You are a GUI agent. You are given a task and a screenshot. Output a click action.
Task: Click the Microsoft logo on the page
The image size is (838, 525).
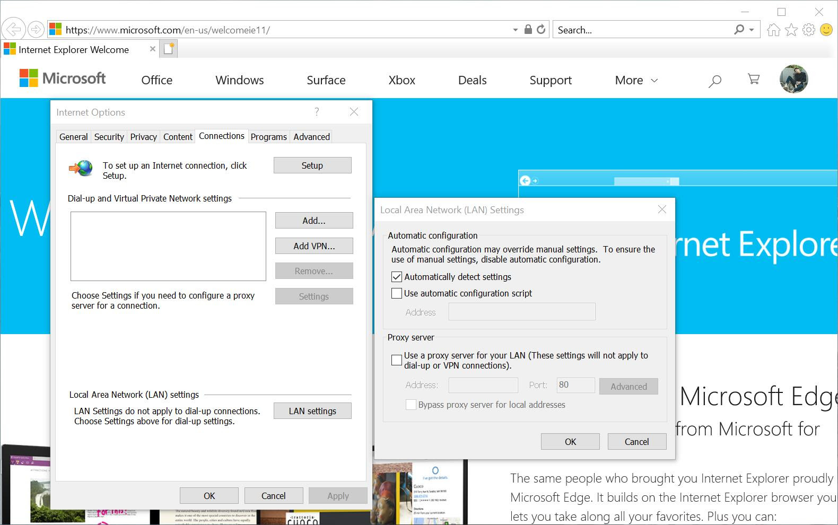pos(63,78)
